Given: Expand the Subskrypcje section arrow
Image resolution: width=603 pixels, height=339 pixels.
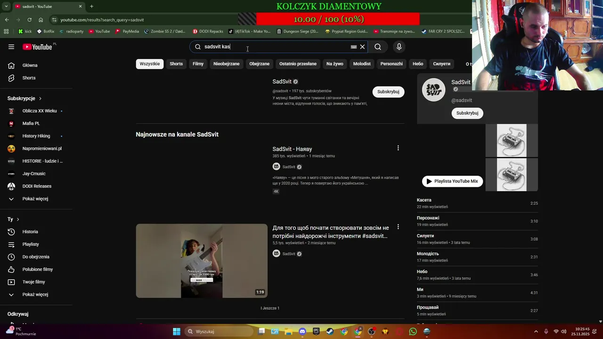Looking at the screenshot, I should pos(40,98).
